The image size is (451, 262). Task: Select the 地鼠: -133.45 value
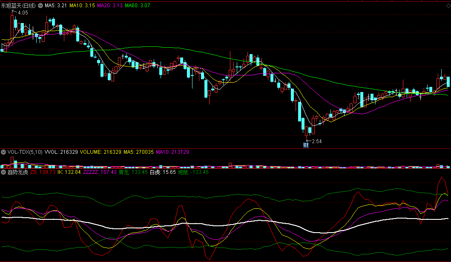tap(193, 172)
